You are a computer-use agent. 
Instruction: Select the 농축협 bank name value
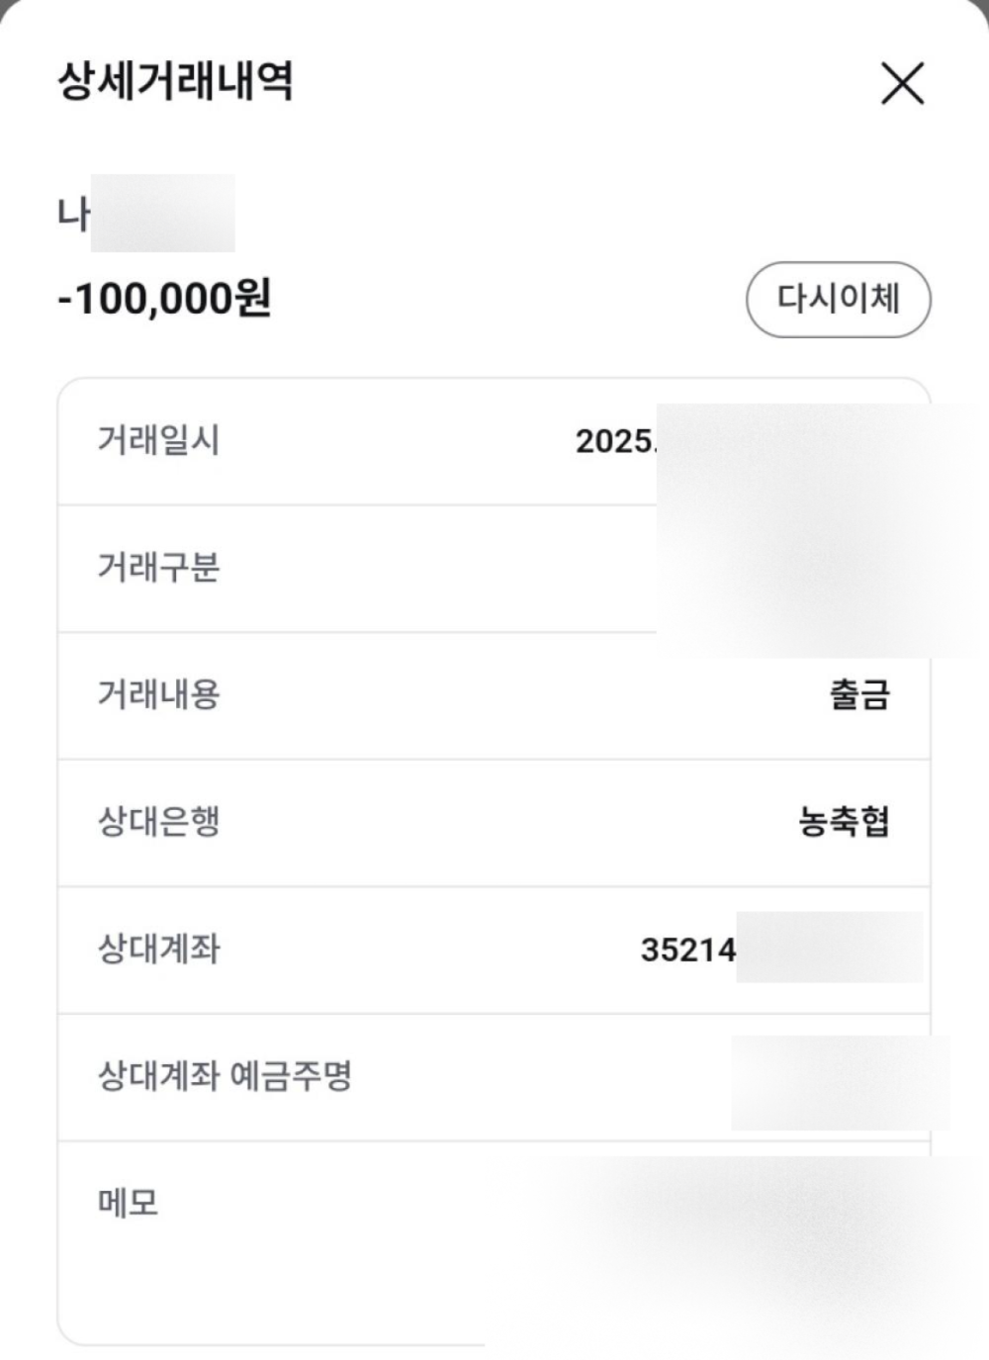(844, 822)
